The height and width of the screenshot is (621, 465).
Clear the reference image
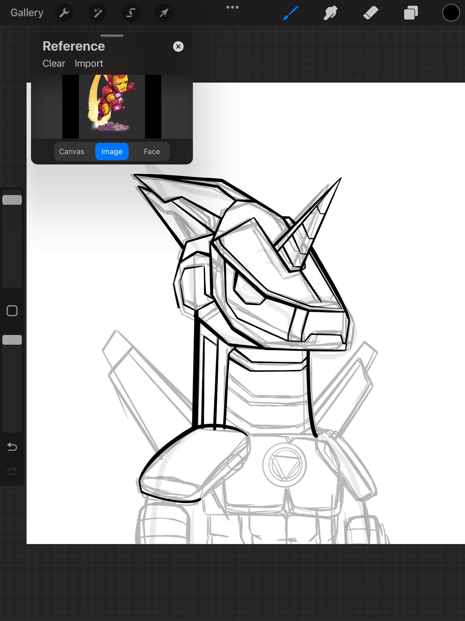[54, 63]
